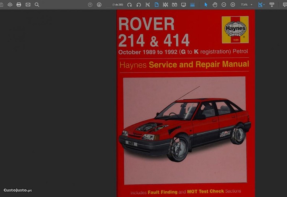Activate the arrow selection tool
The image size is (287, 197).
click(x=206, y=5)
